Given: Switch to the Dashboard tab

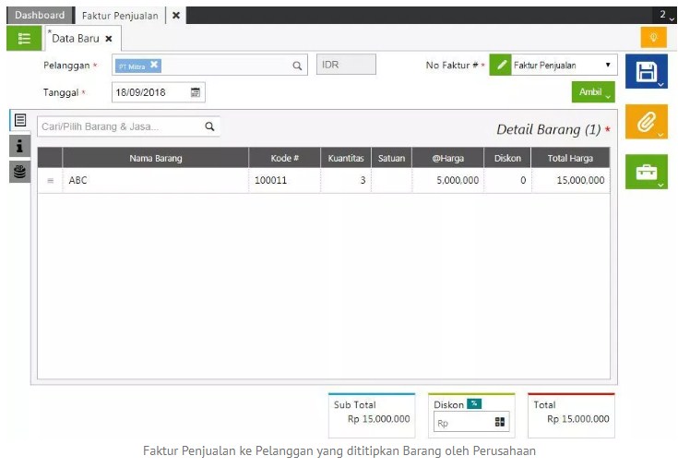Looking at the screenshot, I should click(40, 16).
